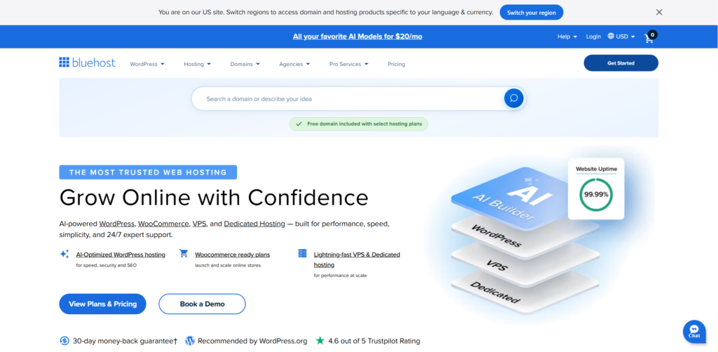Click the WordPress link in hero paragraph
This screenshot has height=352, width=718.
click(117, 224)
